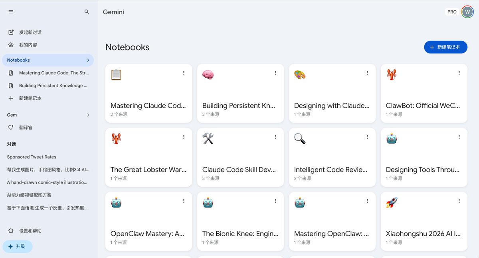Click the blue 新建笔记本 button

pyautogui.click(x=445, y=47)
